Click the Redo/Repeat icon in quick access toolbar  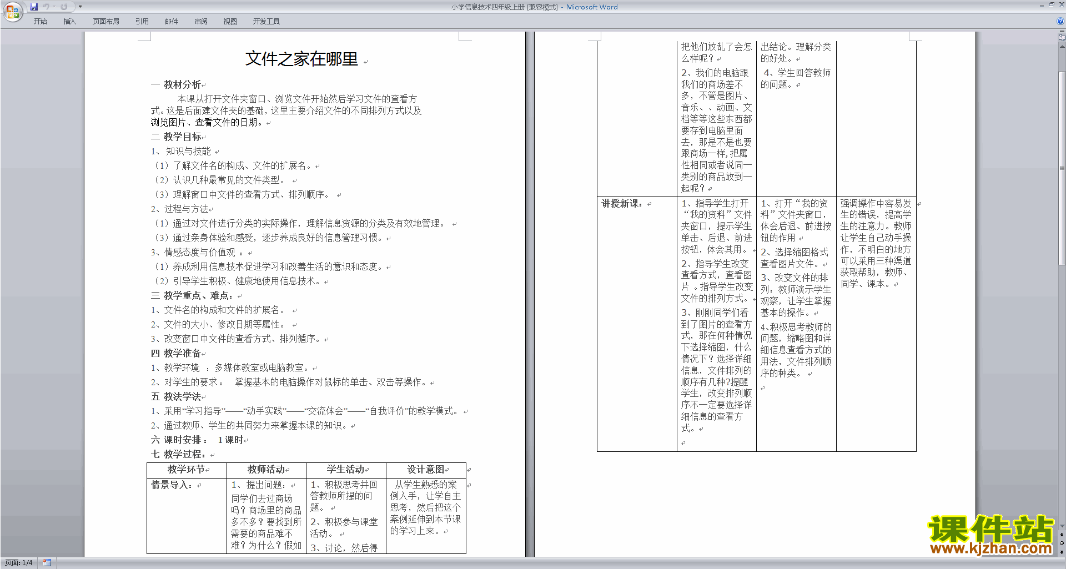[x=64, y=7]
